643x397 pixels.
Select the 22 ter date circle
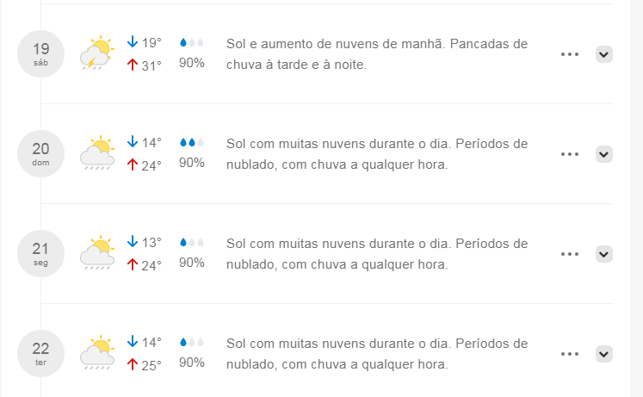[40, 354]
